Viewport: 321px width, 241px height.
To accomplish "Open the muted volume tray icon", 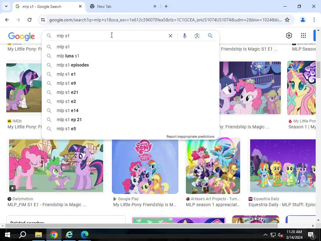I will tap(280, 235).
